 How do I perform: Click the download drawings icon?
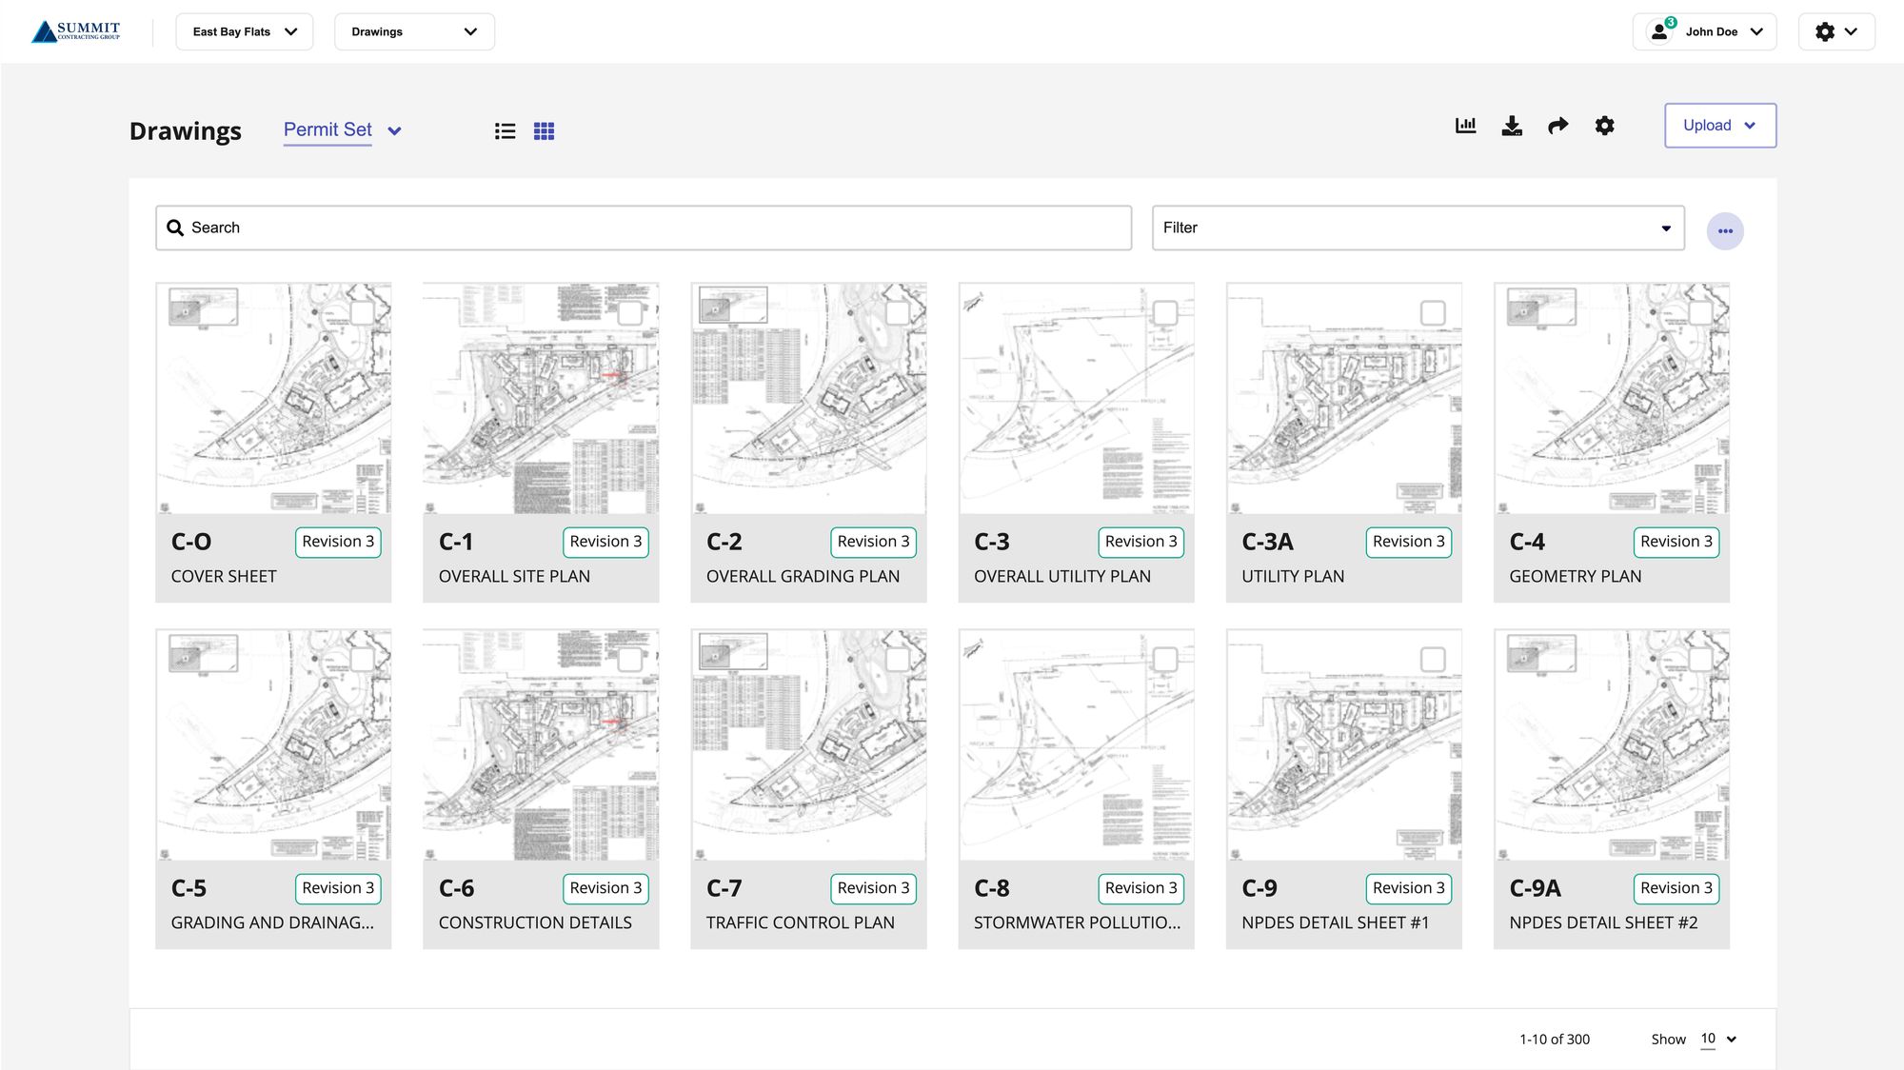1512,126
